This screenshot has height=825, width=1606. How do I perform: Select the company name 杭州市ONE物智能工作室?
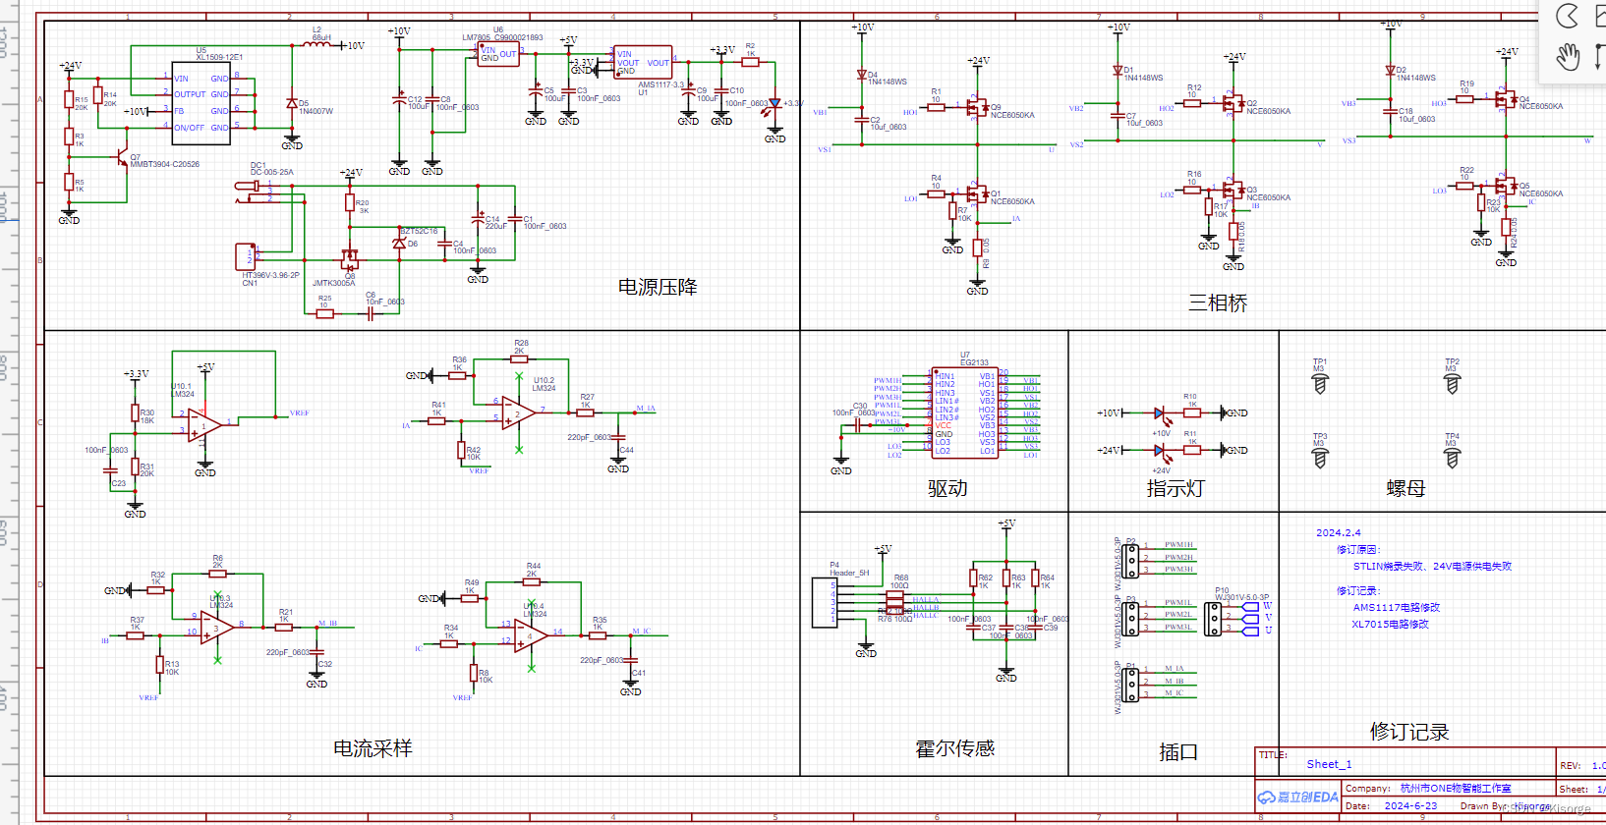point(1456,789)
